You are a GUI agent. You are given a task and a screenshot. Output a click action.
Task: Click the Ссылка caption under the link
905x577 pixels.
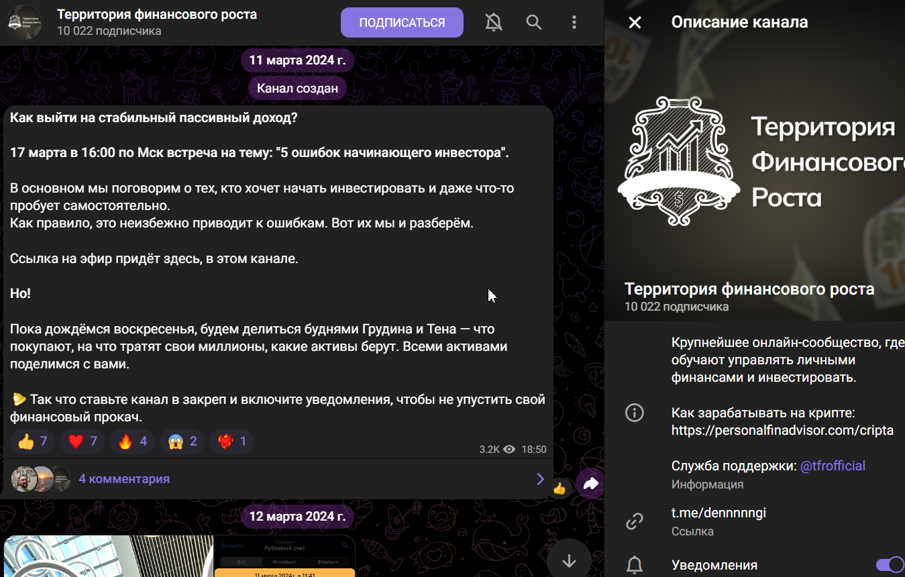[x=692, y=531]
